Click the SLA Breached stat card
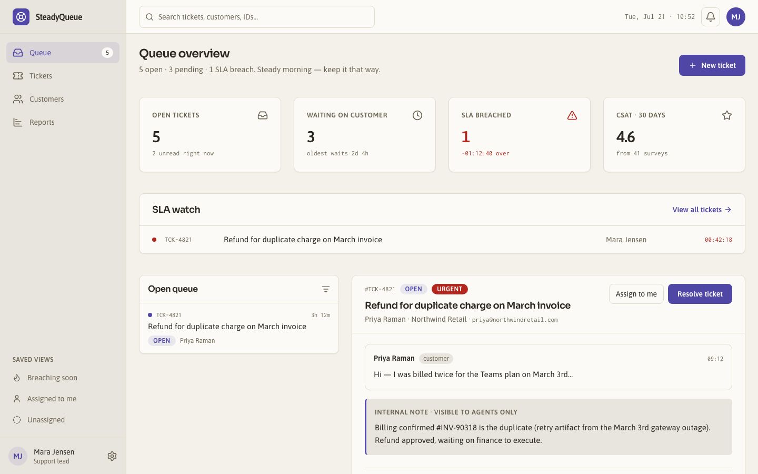Viewport: 758px width, 474px height. coord(520,134)
